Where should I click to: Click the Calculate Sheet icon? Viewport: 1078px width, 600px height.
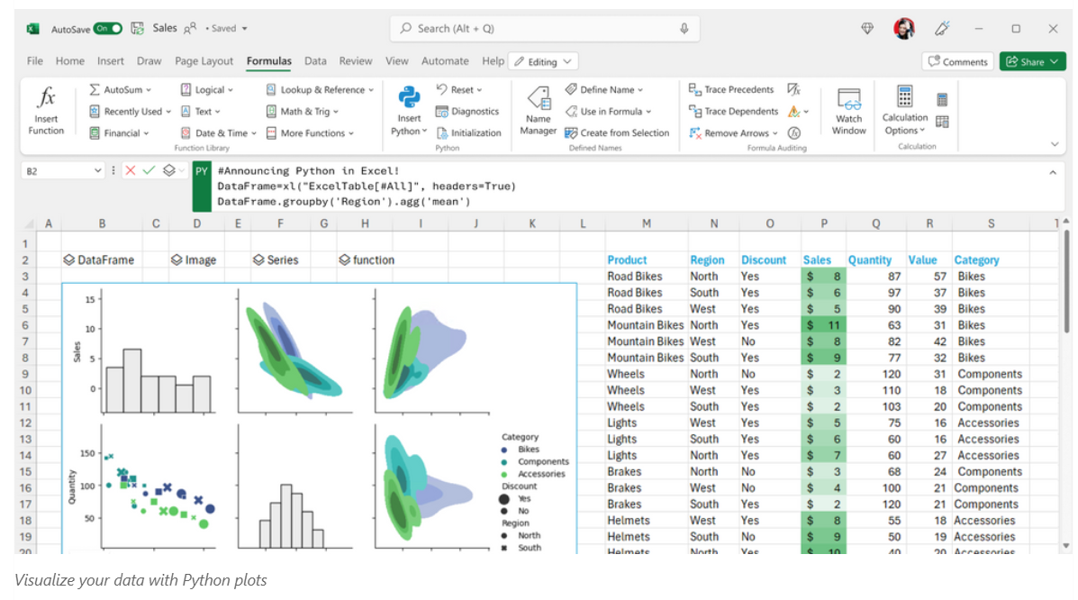[x=942, y=122]
